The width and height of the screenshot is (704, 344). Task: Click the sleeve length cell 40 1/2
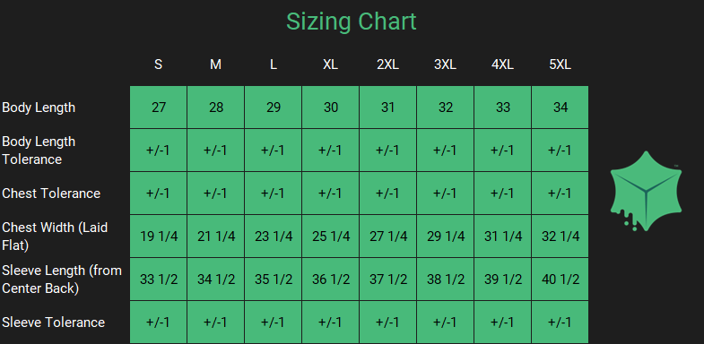[x=560, y=279]
